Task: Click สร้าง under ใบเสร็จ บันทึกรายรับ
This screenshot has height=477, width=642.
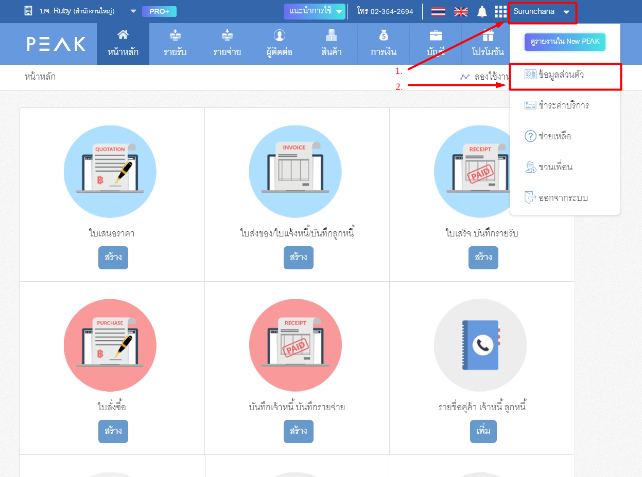Action: 483,258
